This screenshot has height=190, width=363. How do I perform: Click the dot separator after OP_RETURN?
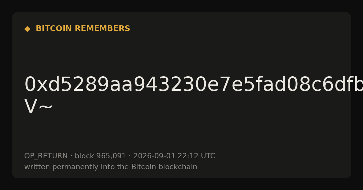pyautogui.click(x=71, y=156)
